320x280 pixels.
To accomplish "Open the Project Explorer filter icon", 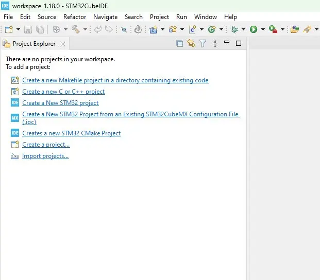I will tap(203, 44).
